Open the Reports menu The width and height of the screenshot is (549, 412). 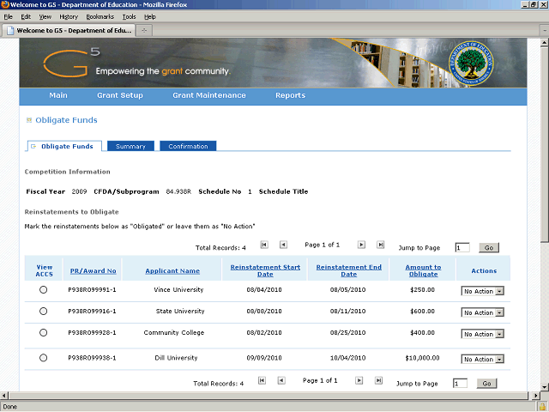(290, 95)
